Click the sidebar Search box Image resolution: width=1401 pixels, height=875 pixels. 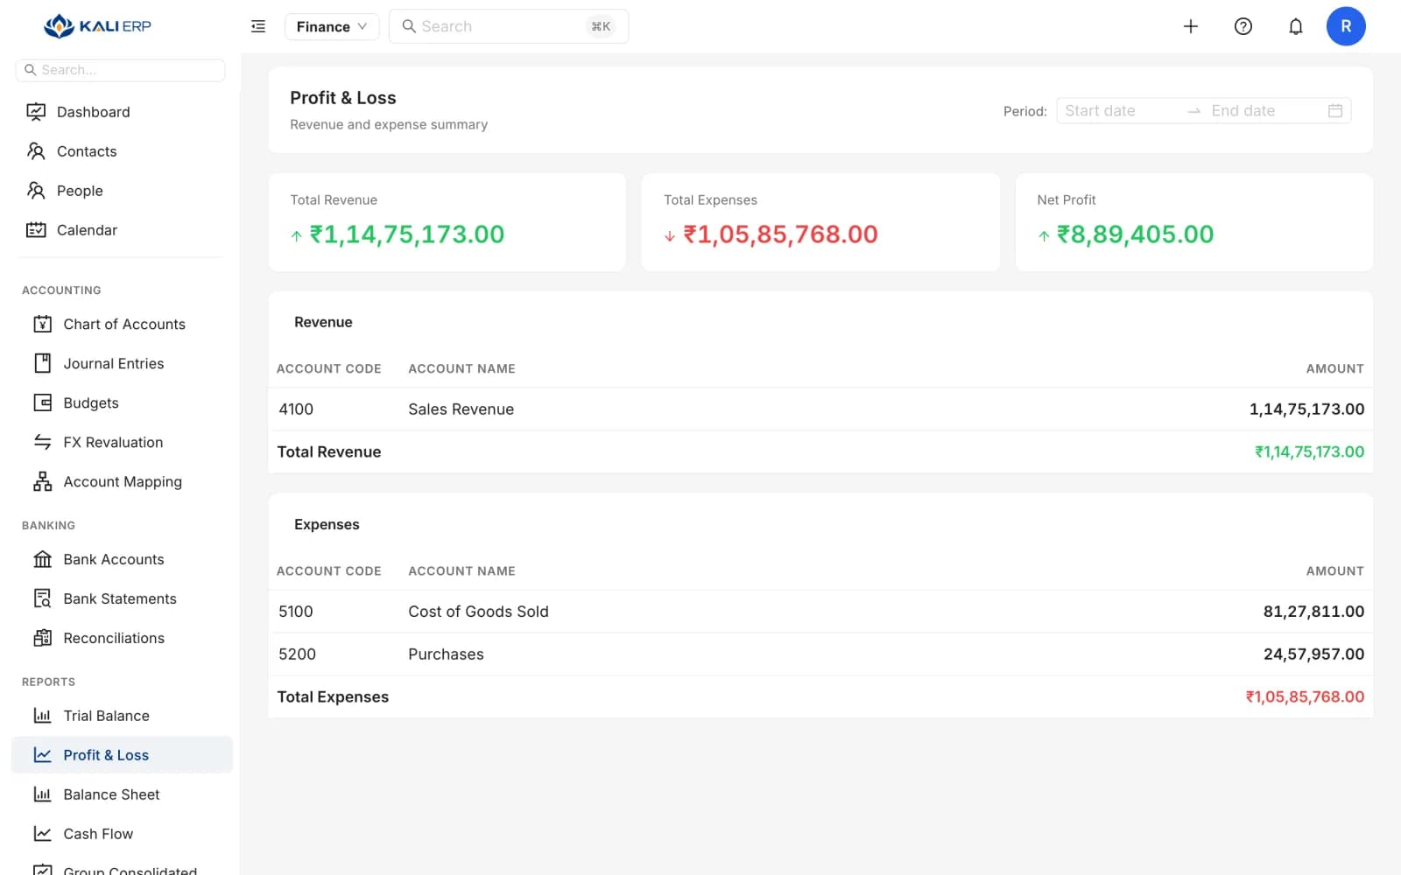click(x=121, y=70)
